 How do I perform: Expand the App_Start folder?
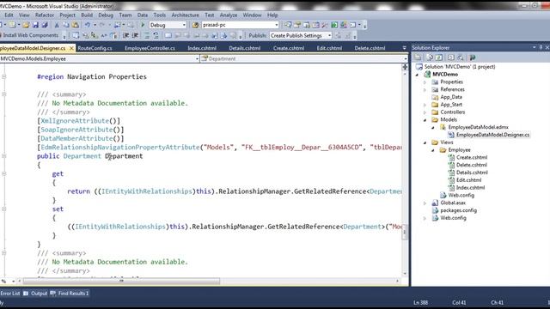(425, 105)
